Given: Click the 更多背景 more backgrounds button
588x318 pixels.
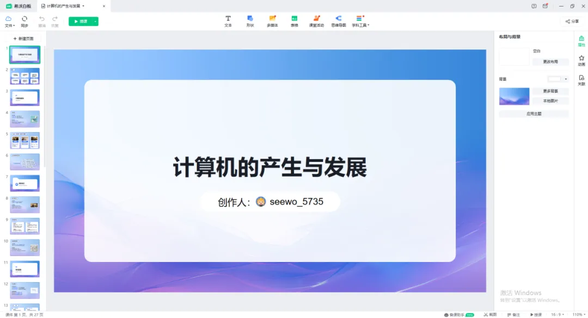Looking at the screenshot, I should [550, 91].
